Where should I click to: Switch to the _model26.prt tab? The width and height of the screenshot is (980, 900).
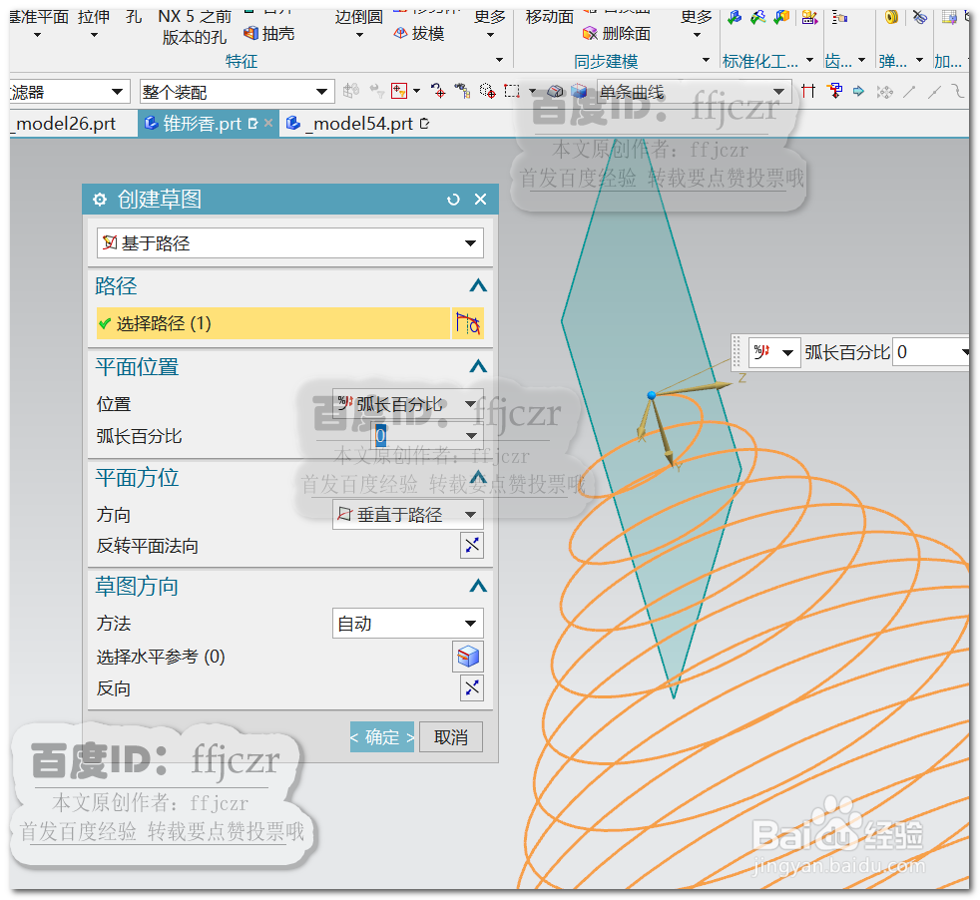pos(65,124)
